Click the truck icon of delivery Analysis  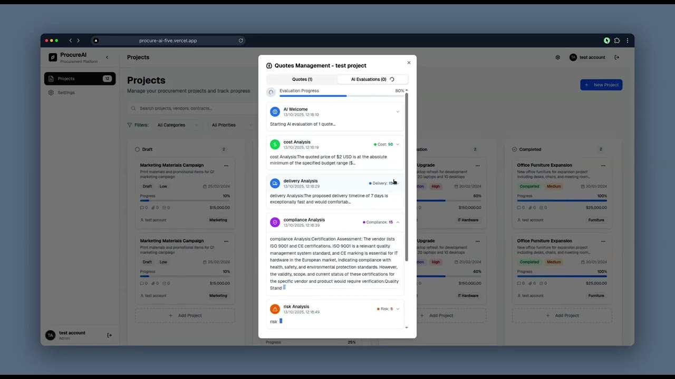pyautogui.click(x=275, y=183)
